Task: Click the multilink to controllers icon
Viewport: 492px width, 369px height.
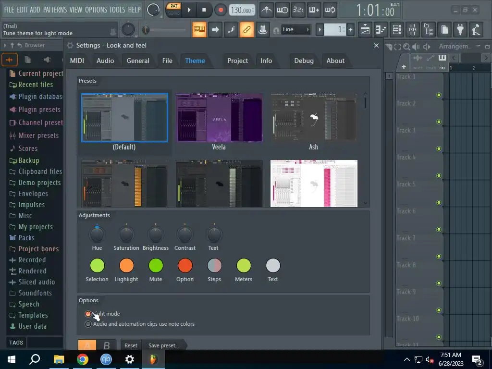Action: pyautogui.click(x=263, y=29)
